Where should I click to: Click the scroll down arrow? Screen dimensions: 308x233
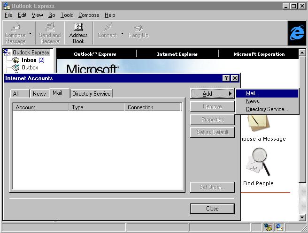[x=302, y=218]
